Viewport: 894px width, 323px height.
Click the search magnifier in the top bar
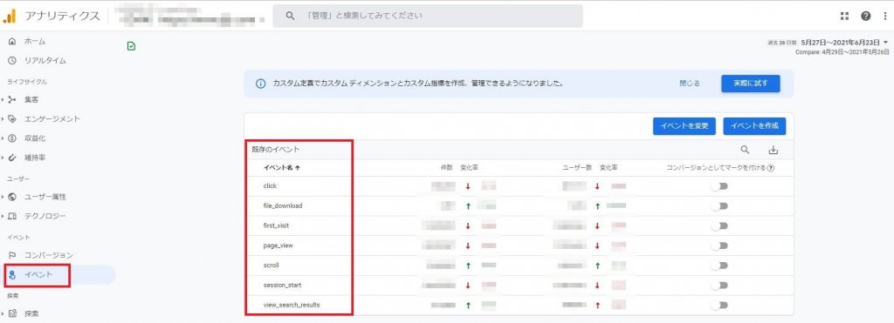[x=290, y=16]
